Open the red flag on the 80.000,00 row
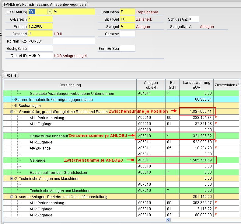 [x=216, y=215]
